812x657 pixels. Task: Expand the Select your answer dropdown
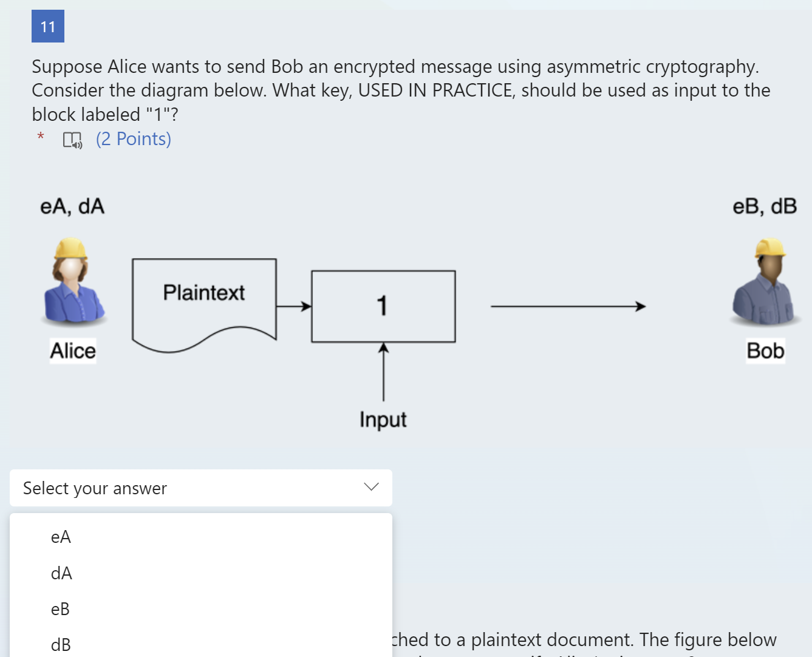tap(200, 488)
